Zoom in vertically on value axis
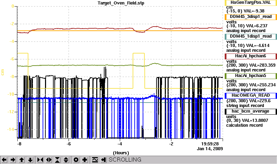The width and height of the screenshot is (277, 164). click(x=57, y=160)
